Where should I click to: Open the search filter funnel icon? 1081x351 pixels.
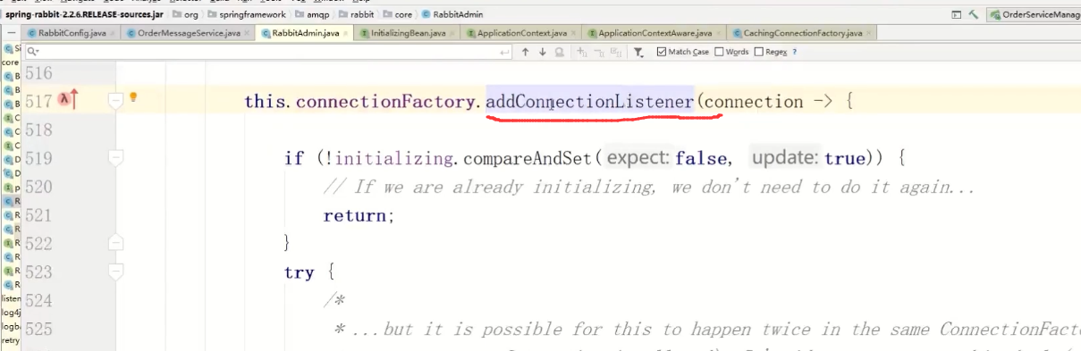(x=638, y=52)
